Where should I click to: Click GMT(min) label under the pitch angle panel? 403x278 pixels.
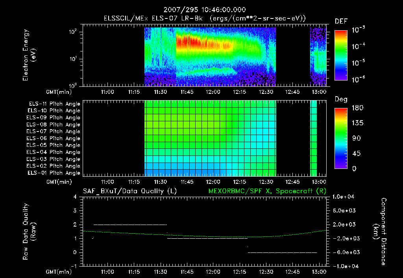tap(59, 182)
